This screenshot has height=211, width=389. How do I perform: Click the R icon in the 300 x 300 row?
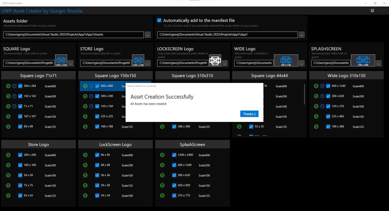click(x=91, y=96)
